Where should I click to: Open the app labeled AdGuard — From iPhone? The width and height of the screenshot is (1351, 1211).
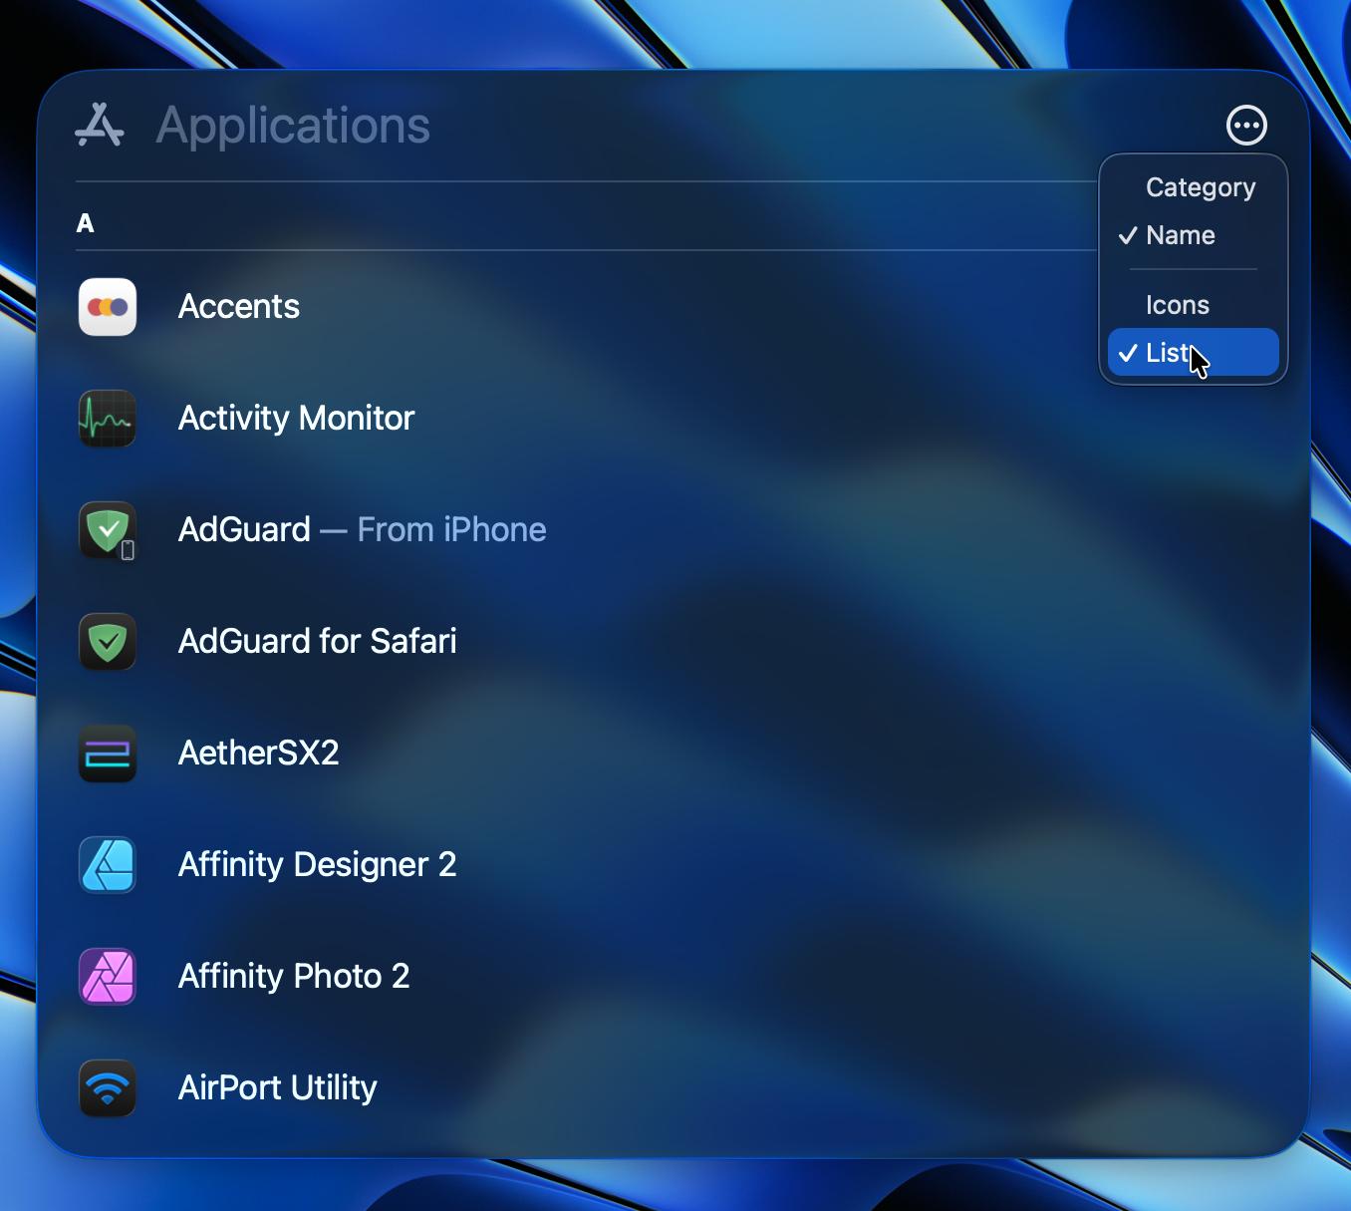click(x=362, y=529)
